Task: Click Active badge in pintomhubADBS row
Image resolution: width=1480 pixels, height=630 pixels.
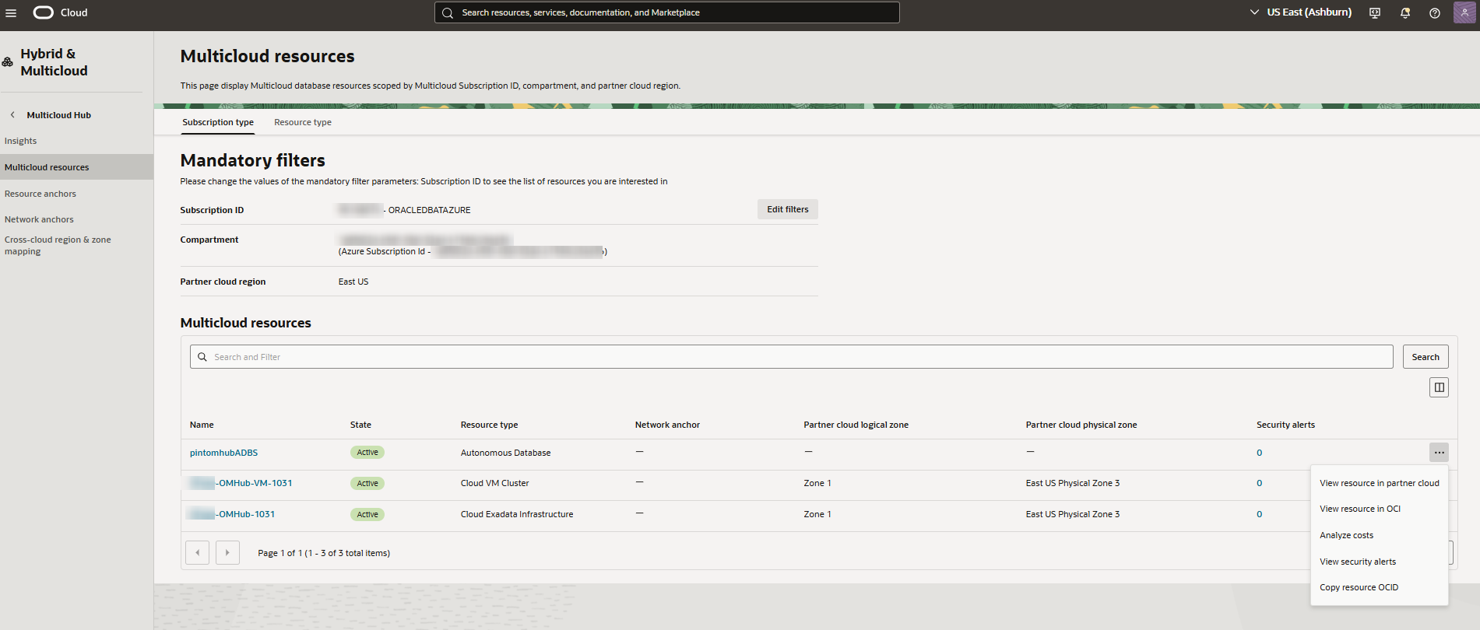Action: click(x=367, y=453)
